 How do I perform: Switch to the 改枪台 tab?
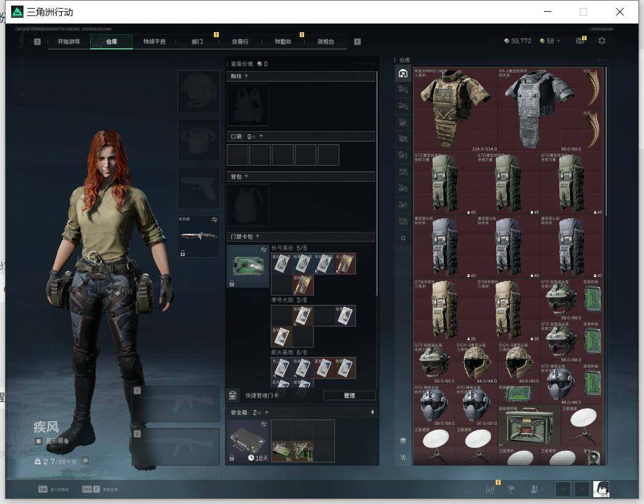coord(326,41)
